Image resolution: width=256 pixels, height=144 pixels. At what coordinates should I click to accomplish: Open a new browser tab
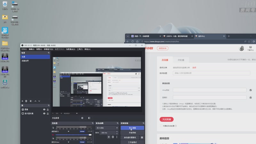[x=229, y=36]
